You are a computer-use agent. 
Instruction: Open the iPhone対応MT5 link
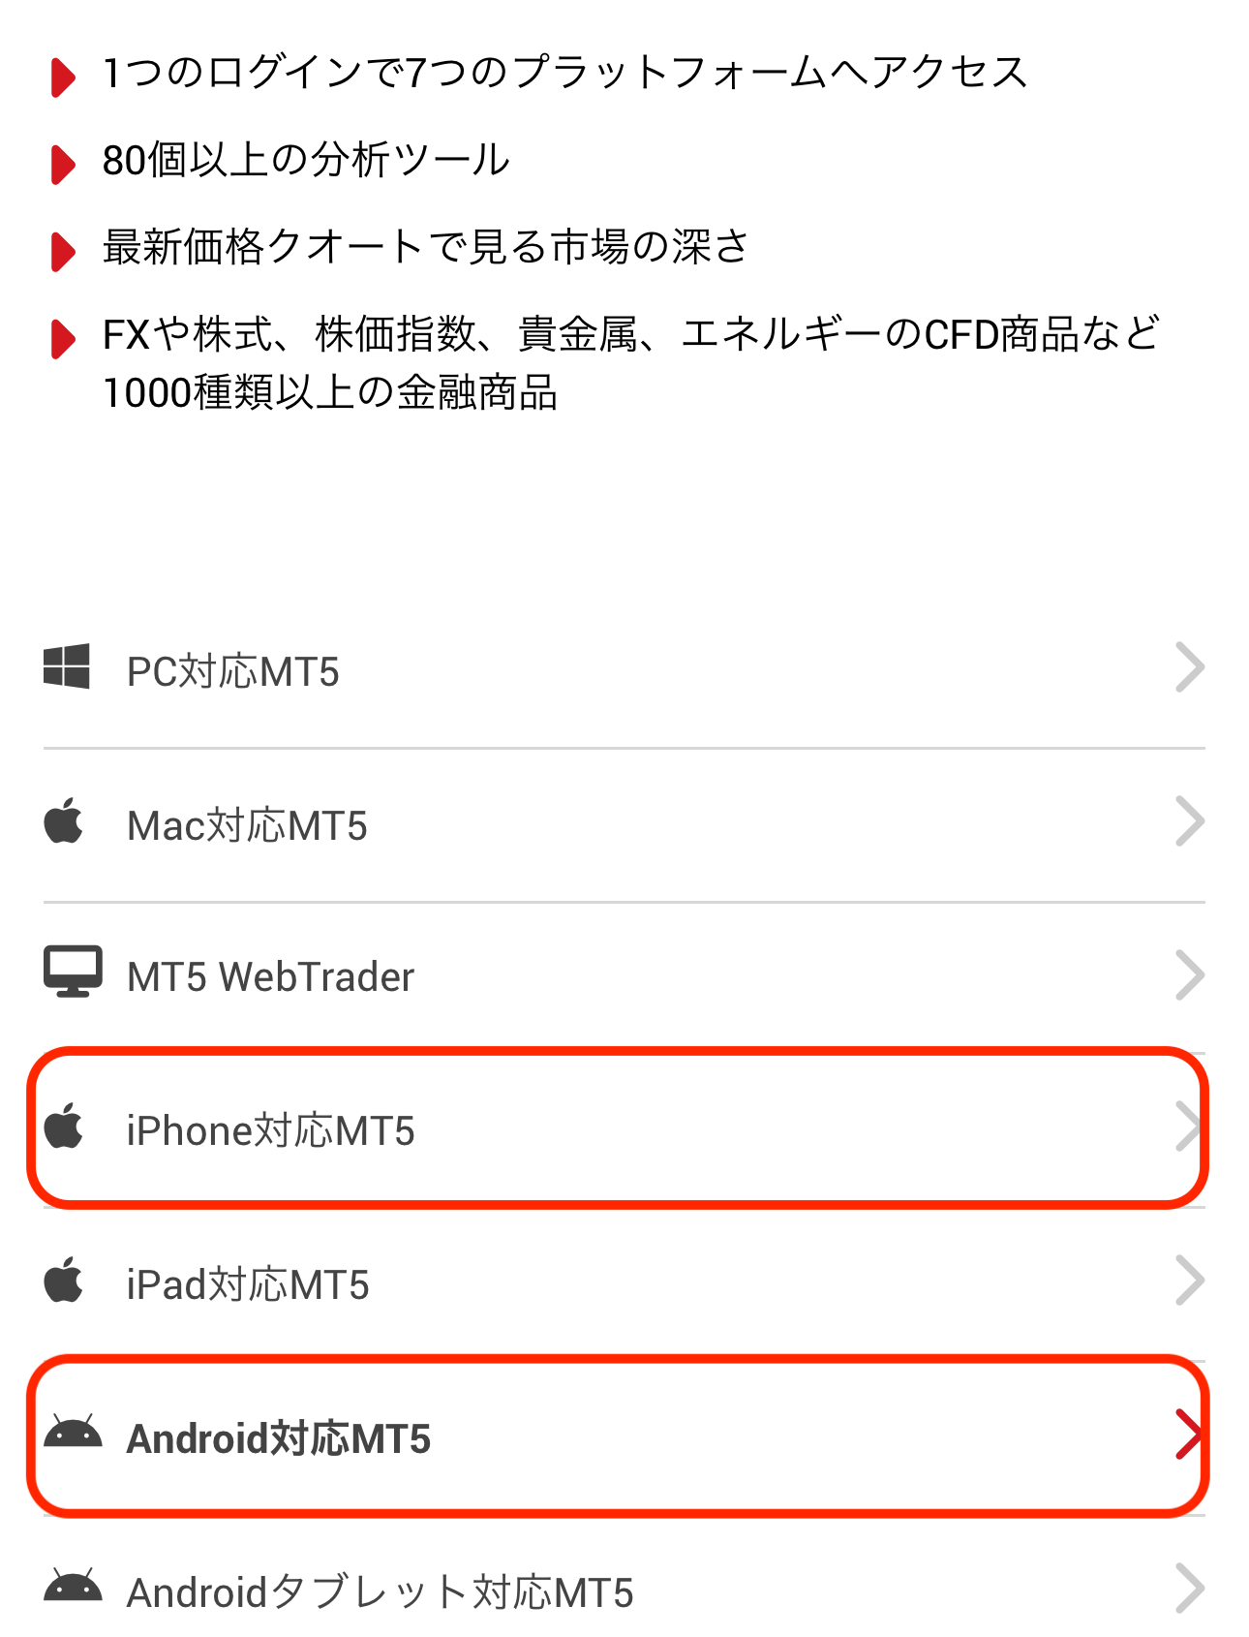[624, 1130]
